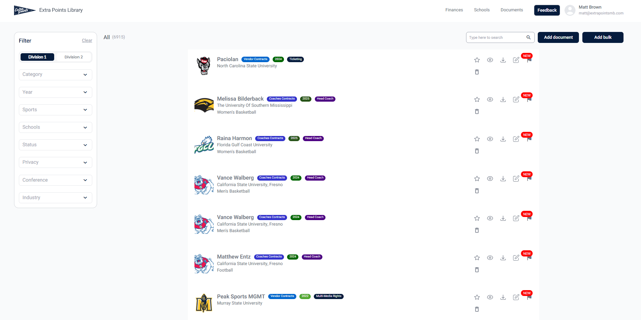Screen dimensions: 641x320
Task: Click Vendor Contracts tag on Paciolan
Action: (x=256, y=59)
